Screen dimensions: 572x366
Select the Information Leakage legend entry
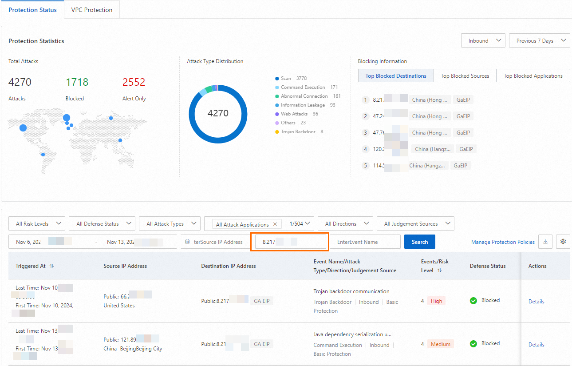tap(305, 105)
